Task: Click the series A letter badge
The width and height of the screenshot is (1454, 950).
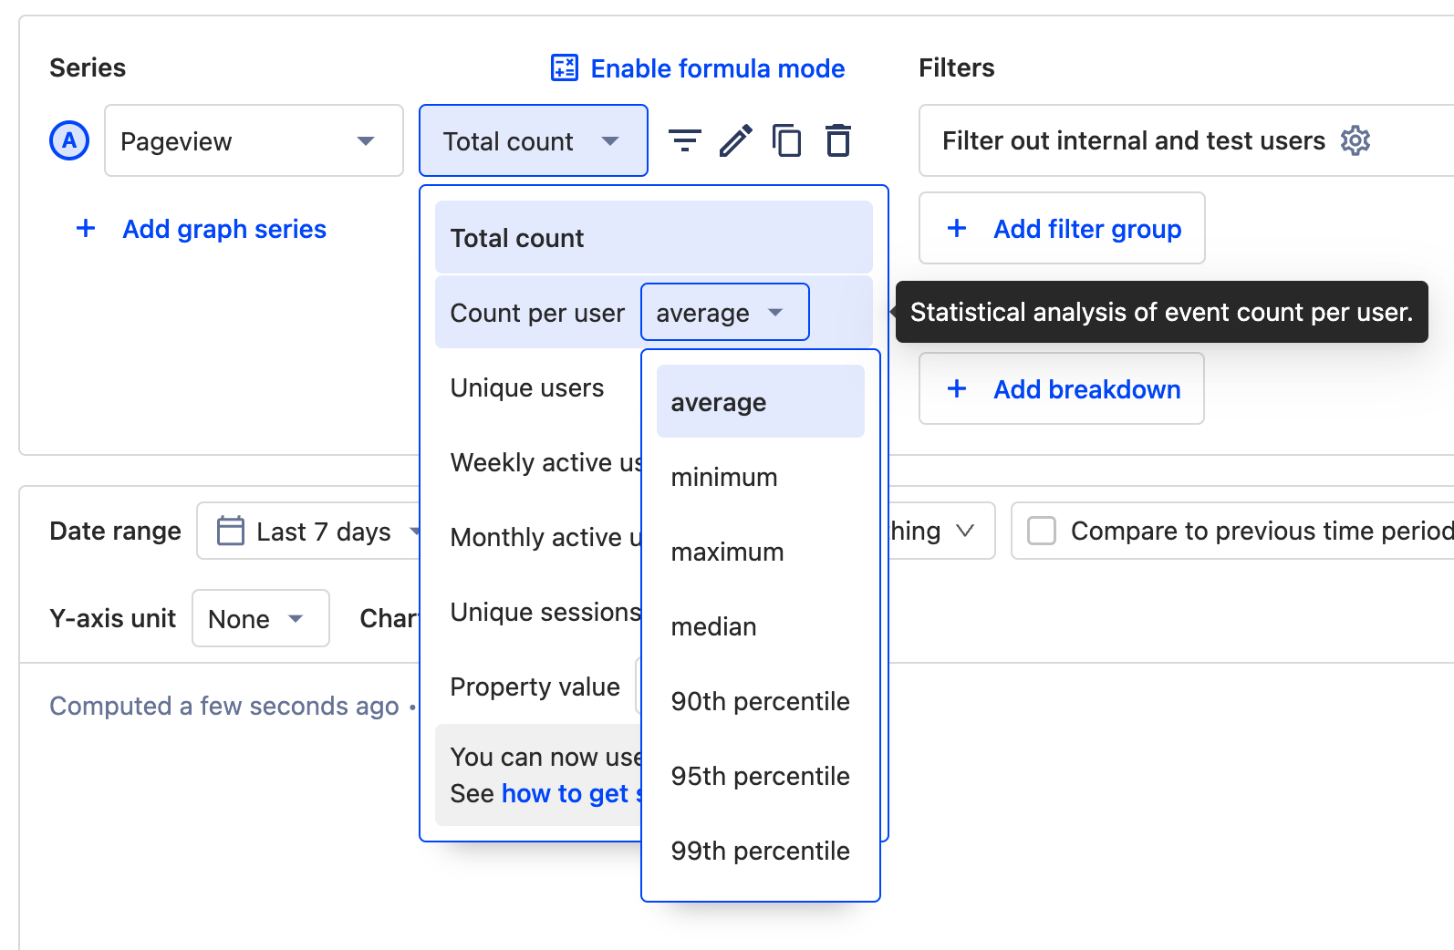Action: 69,140
